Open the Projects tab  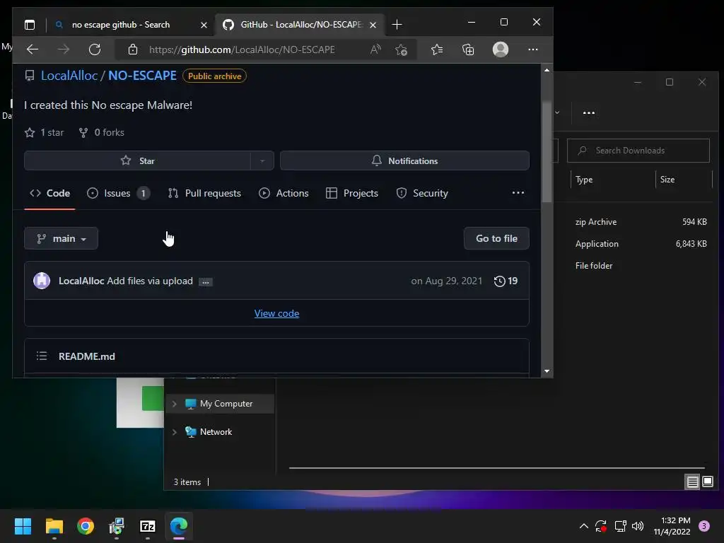coord(352,193)
